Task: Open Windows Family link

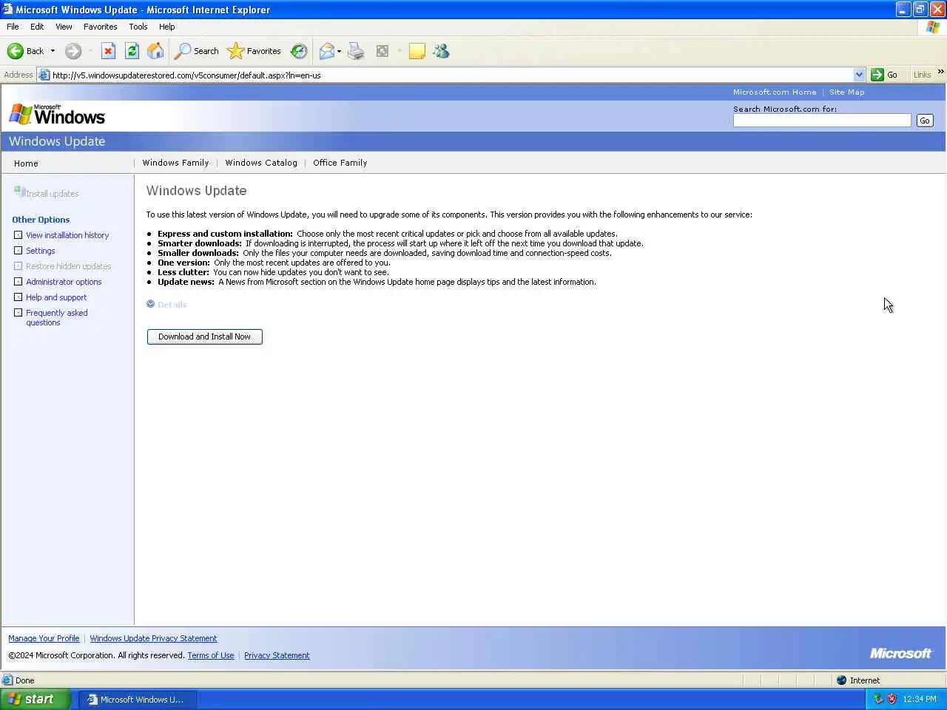Action: pyautogui.click(x=176, y=163)
